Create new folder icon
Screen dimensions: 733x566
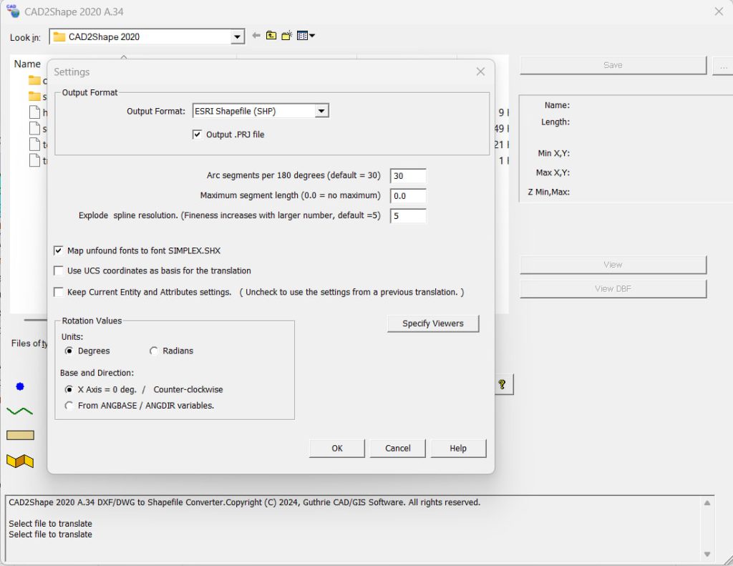click(x=286, y=36)
